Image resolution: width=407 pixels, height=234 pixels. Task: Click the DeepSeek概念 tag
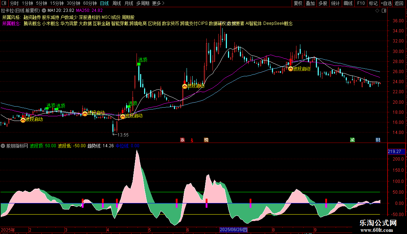pyautogui.click(x=278, y=24)
